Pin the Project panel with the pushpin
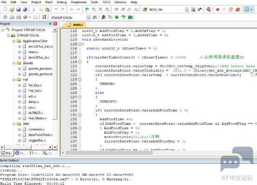This screenshot has width=257, height=185. pyautogui.click(x=50, y=24)
